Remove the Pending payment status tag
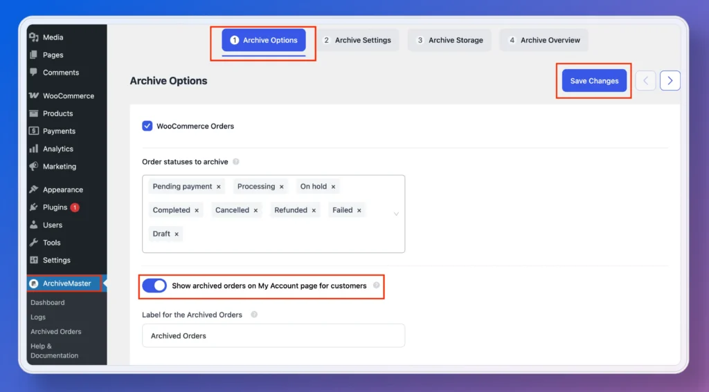Screen dimensions: 709x392 (218, 187)
